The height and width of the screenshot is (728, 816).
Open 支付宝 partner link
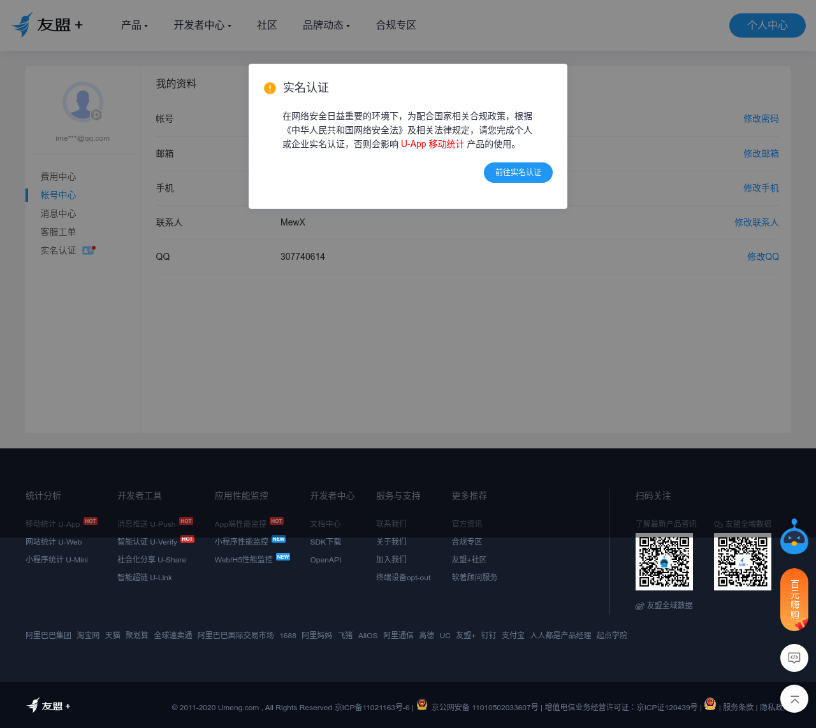[x=513, y=635]
